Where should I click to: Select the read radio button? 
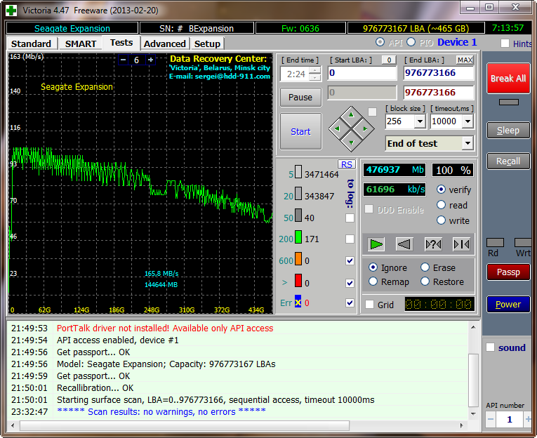click(441, 205)
